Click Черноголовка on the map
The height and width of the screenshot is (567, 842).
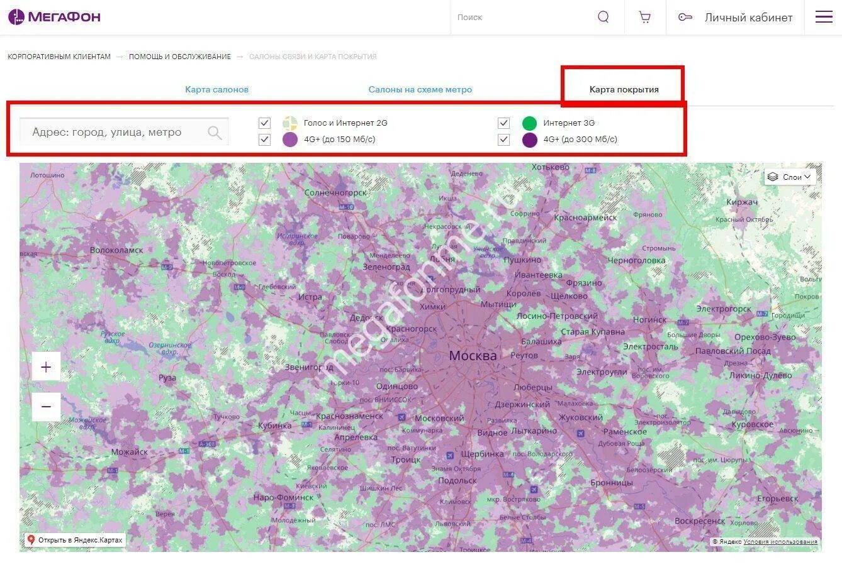click(636, 260)
